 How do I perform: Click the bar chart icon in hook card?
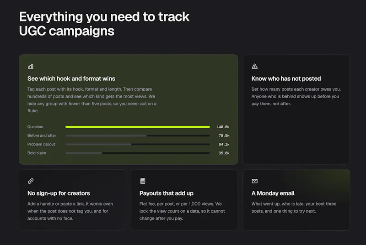pos(31,66)
